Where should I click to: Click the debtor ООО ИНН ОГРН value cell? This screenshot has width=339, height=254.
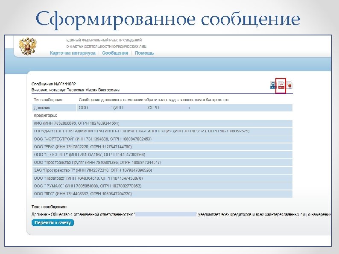184,108
